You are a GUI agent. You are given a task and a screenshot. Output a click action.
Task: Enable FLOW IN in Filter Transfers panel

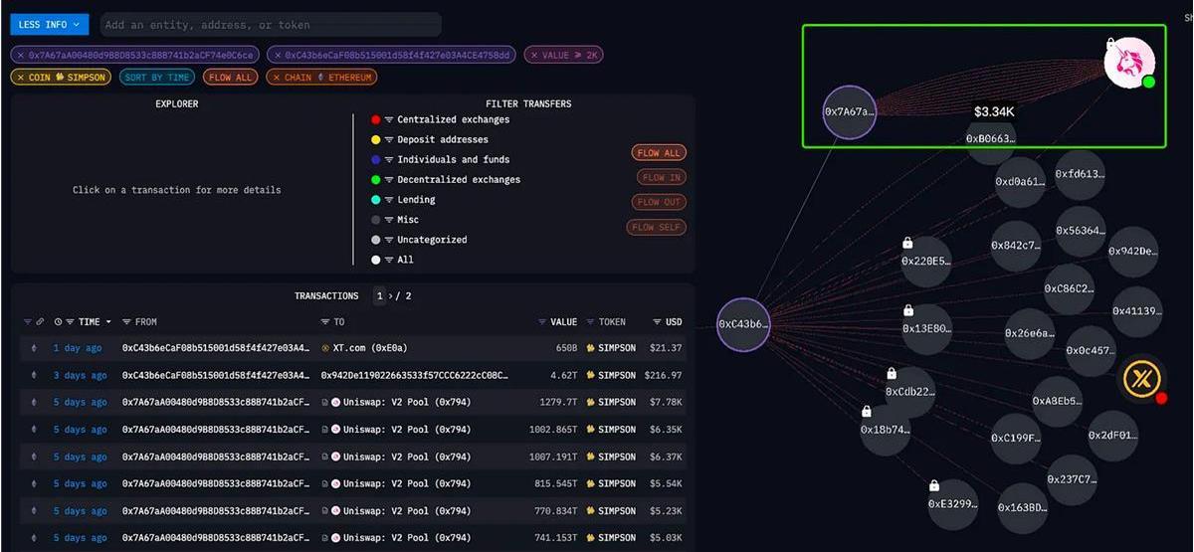coord(660,178)
